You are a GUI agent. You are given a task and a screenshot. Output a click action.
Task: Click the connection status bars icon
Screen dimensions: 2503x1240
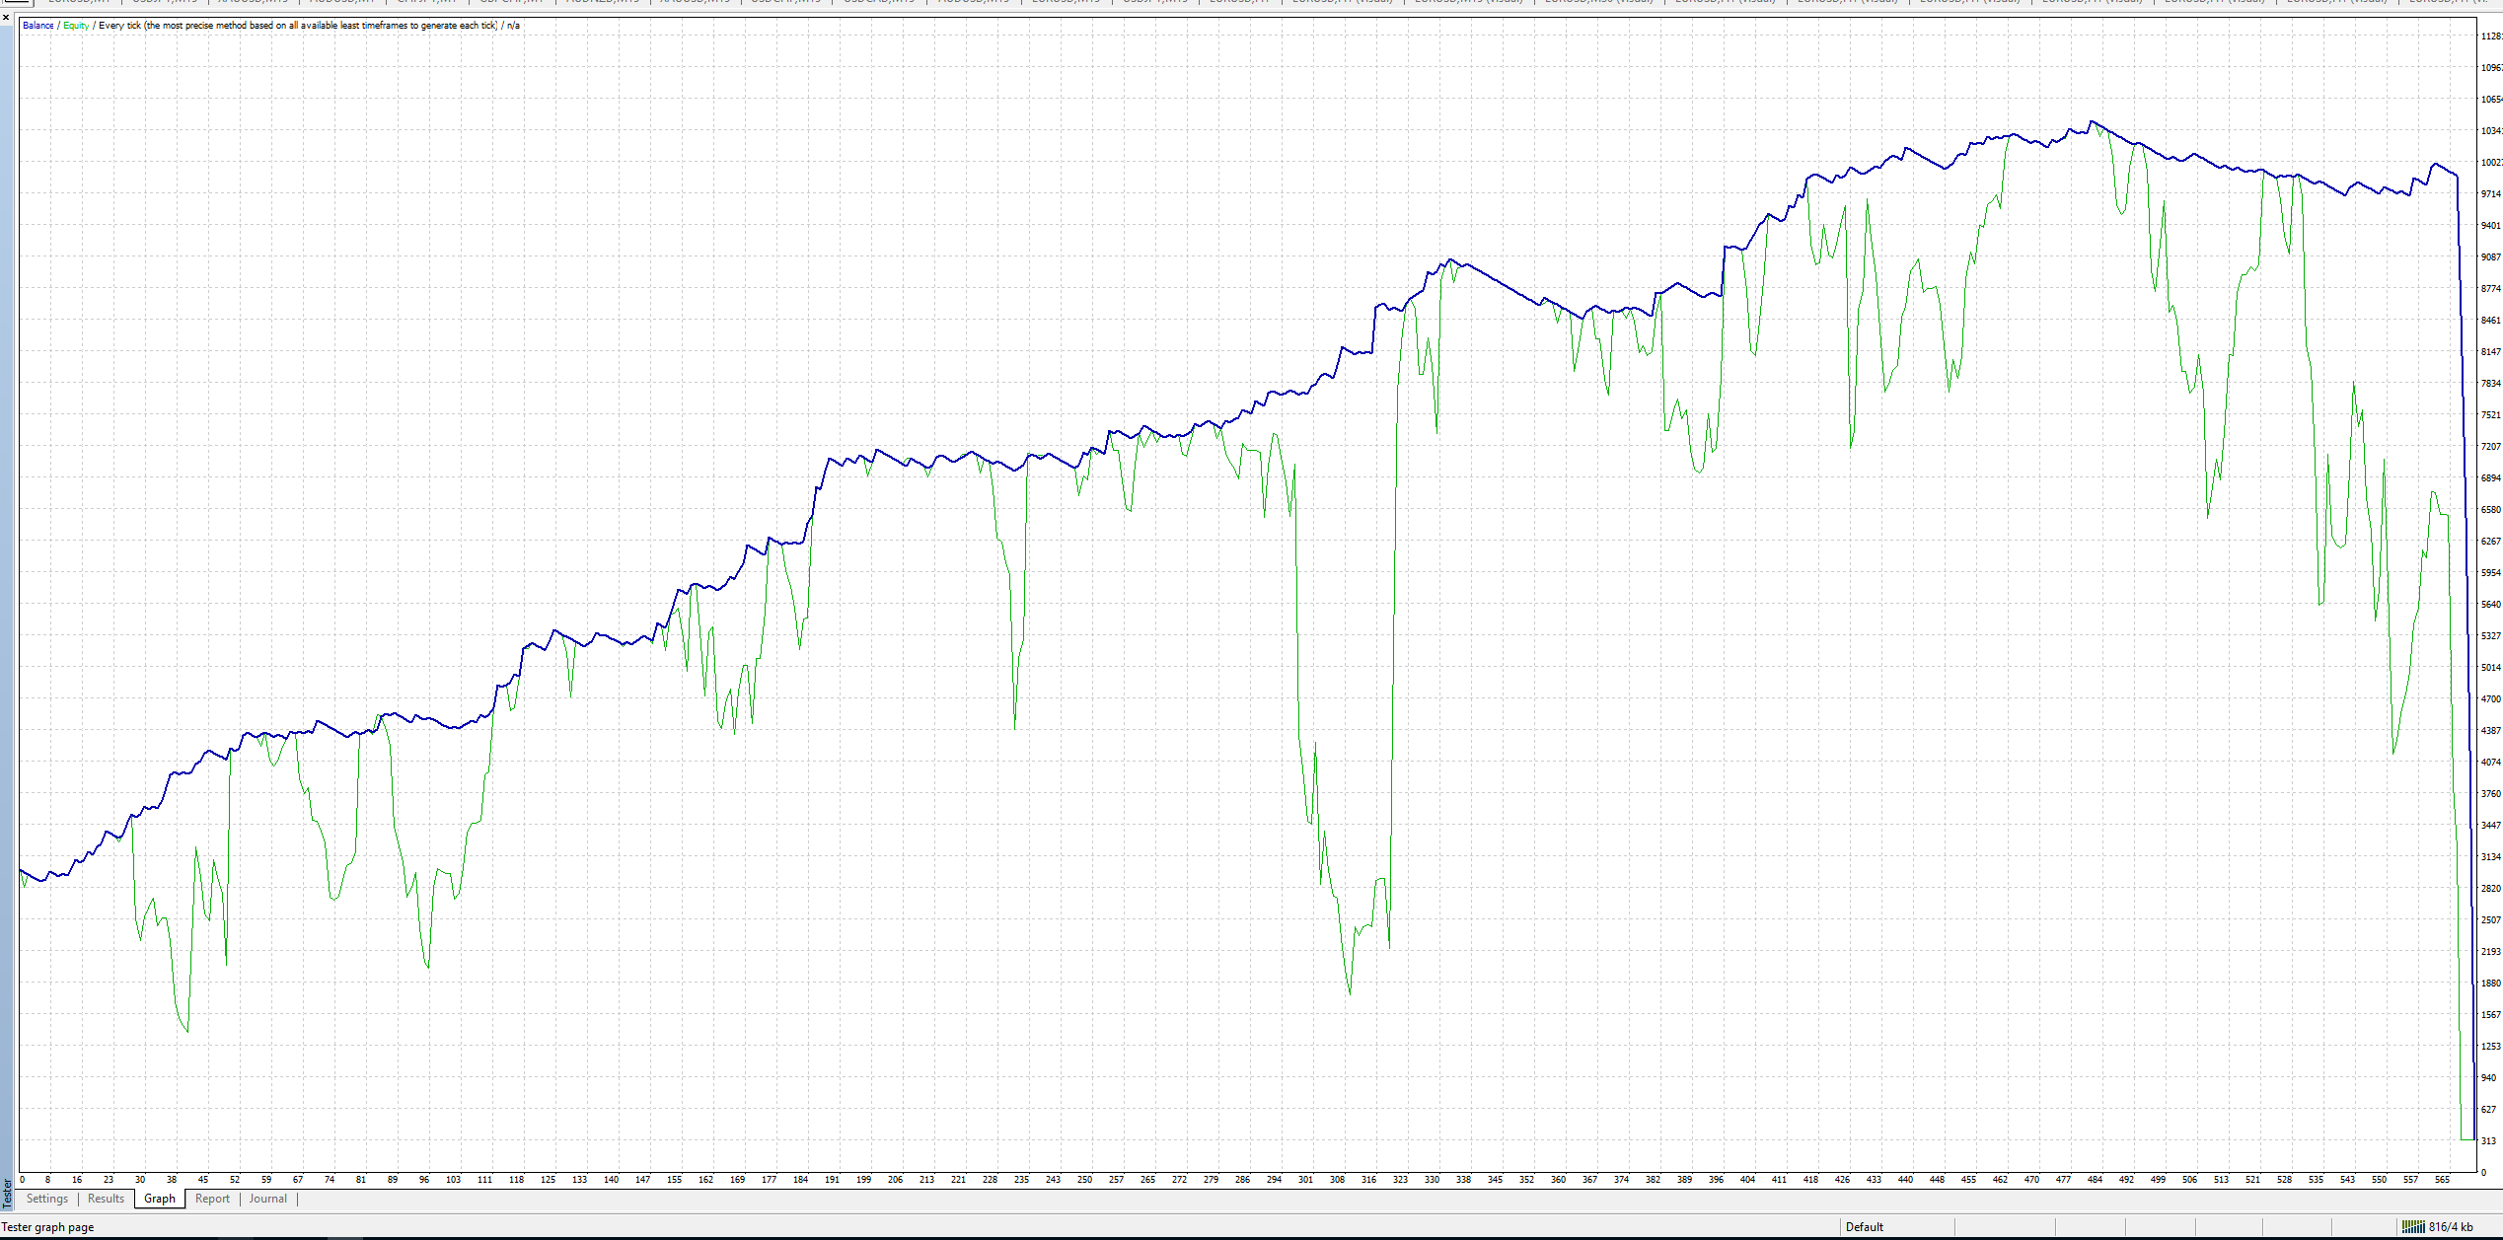click(x=2412, y=1227)
